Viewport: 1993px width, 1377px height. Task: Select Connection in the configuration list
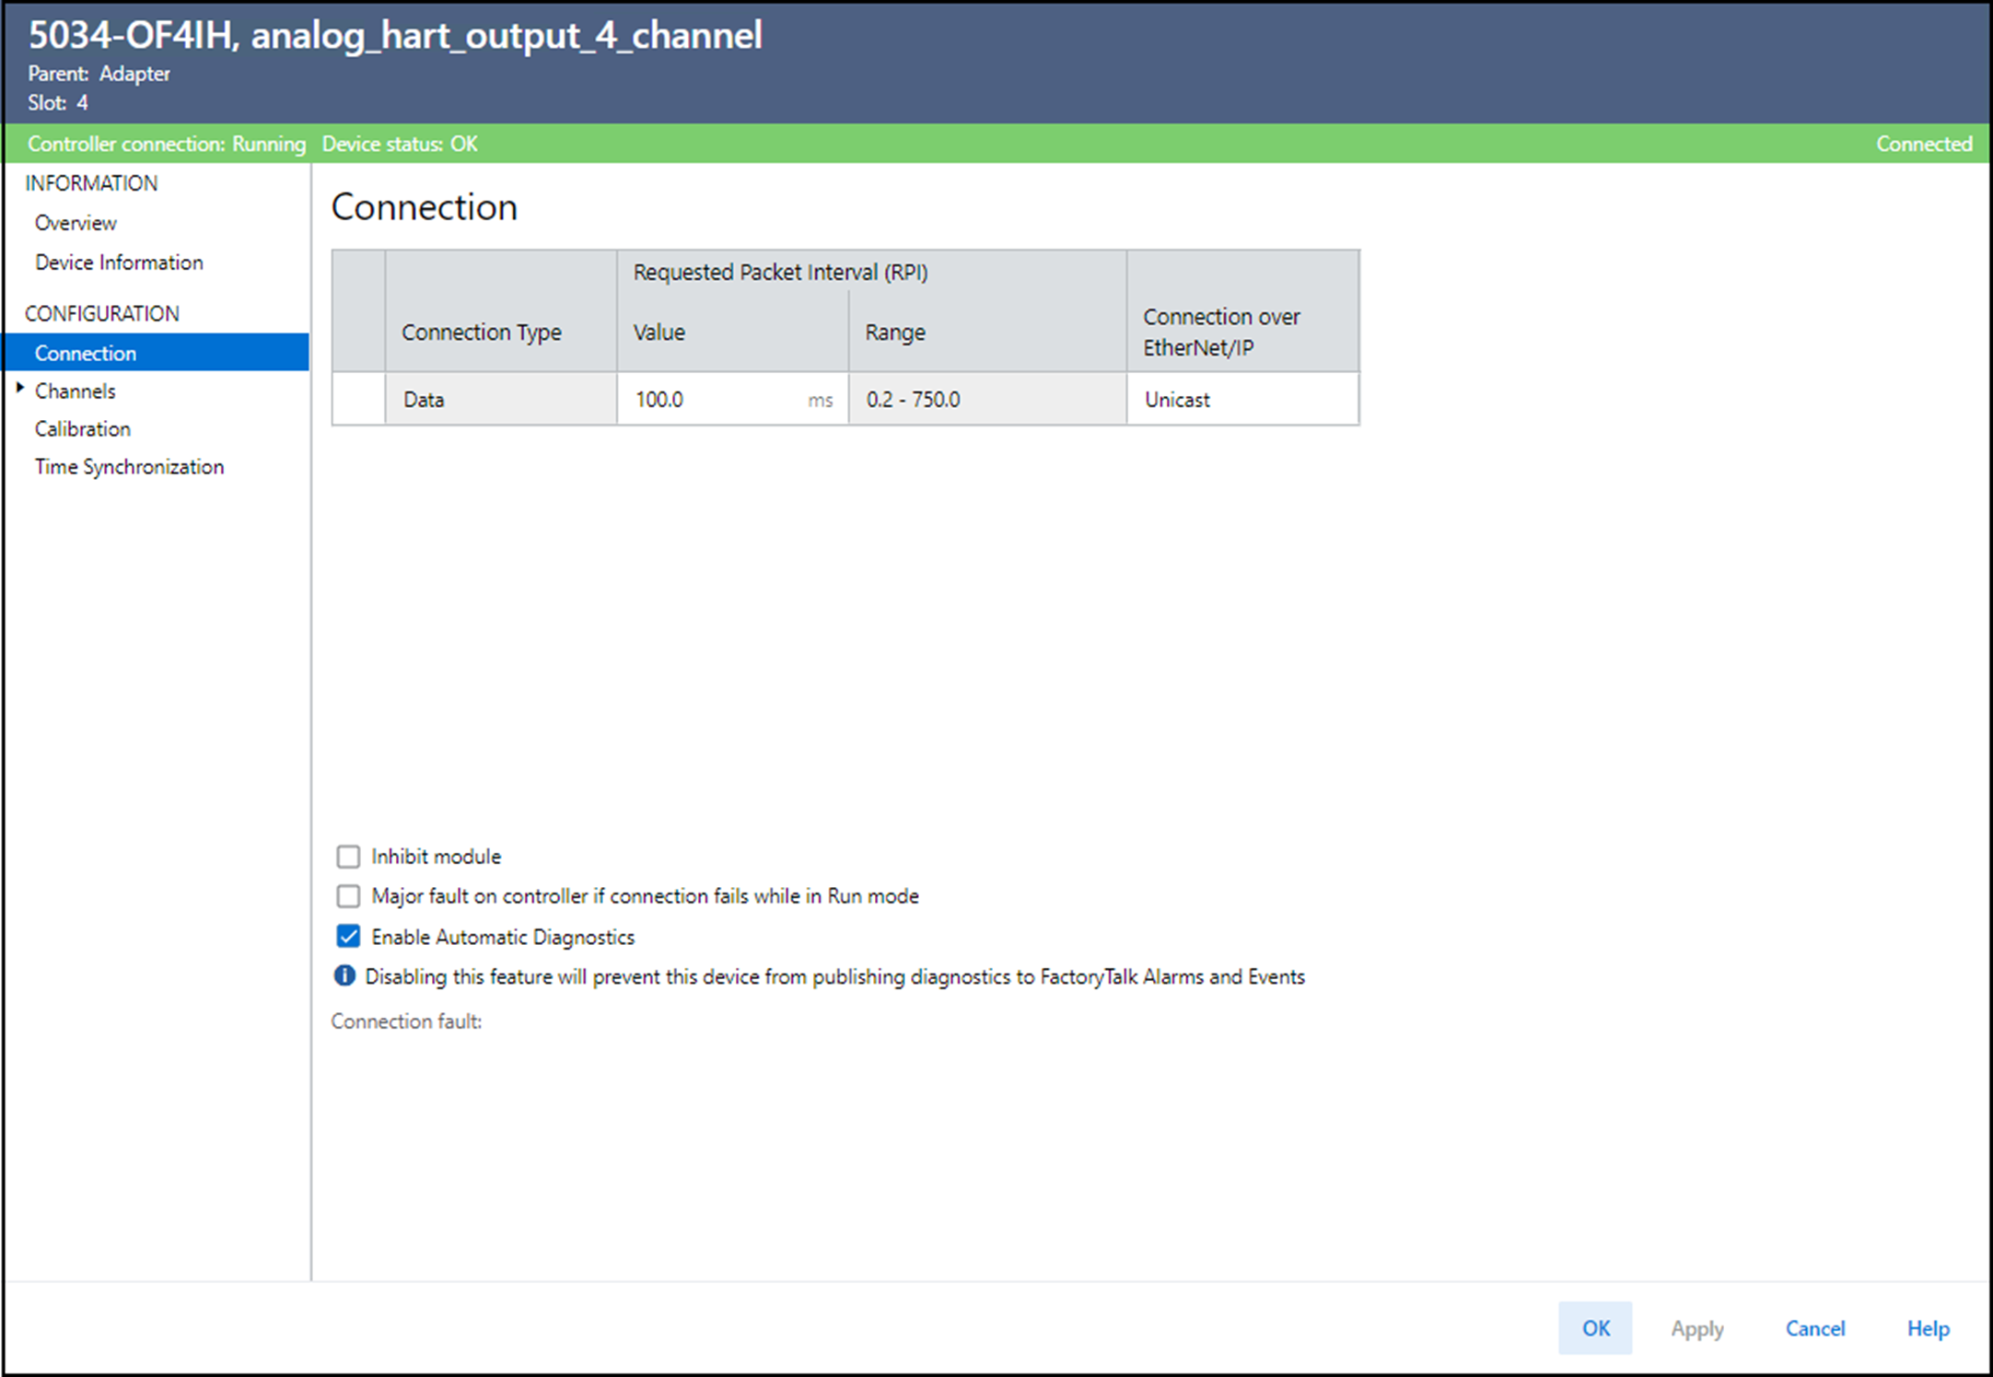[86, 353]
